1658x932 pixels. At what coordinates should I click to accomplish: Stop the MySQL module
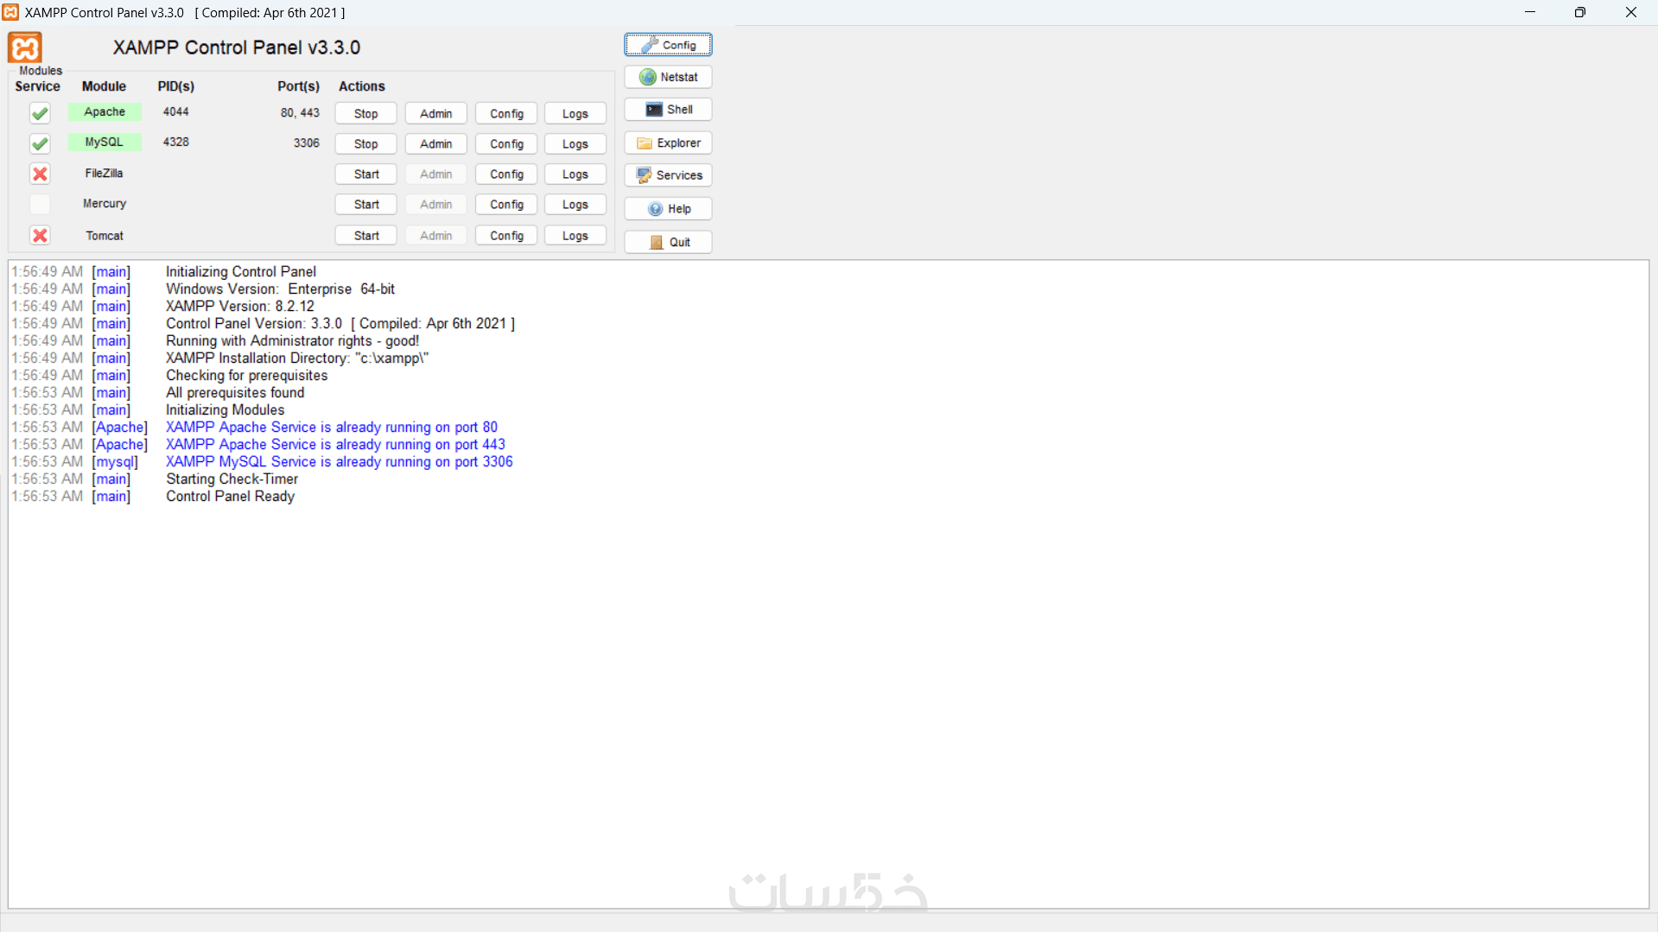point(366,143)
